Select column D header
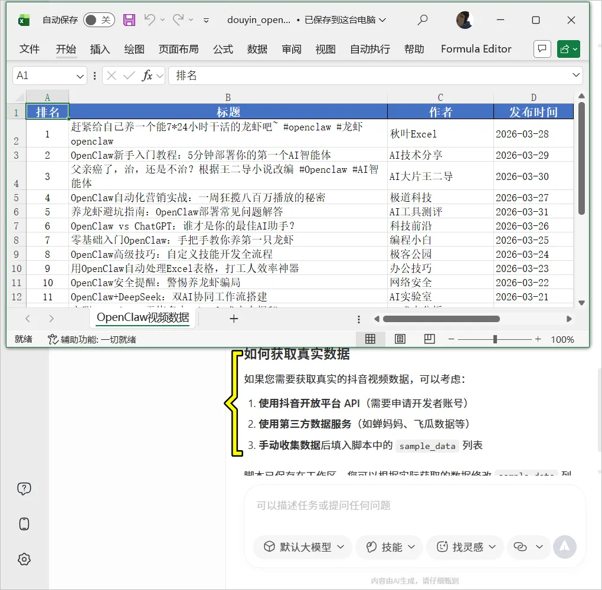This screenshot has width=602, height=590. pos(534,97)
